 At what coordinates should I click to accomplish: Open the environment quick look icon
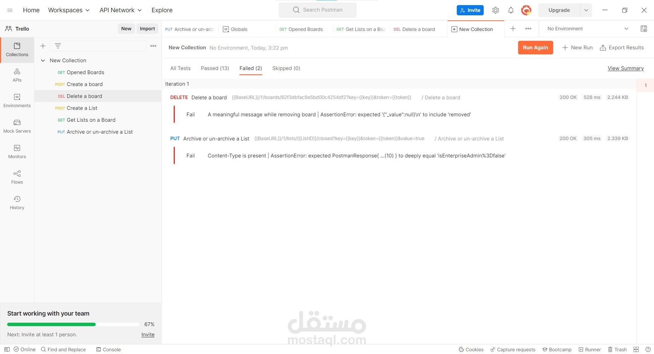(644, 29)
